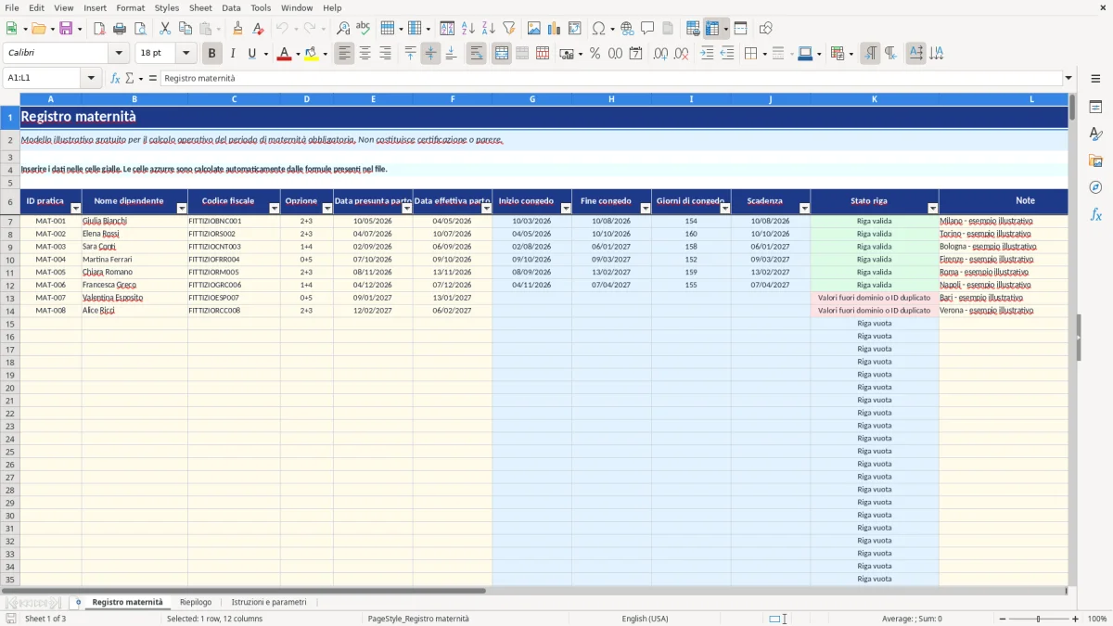Open sidebar Gallery panel
The width and height of the screenshot is (1113, 626).
(x=1095, y=161)
